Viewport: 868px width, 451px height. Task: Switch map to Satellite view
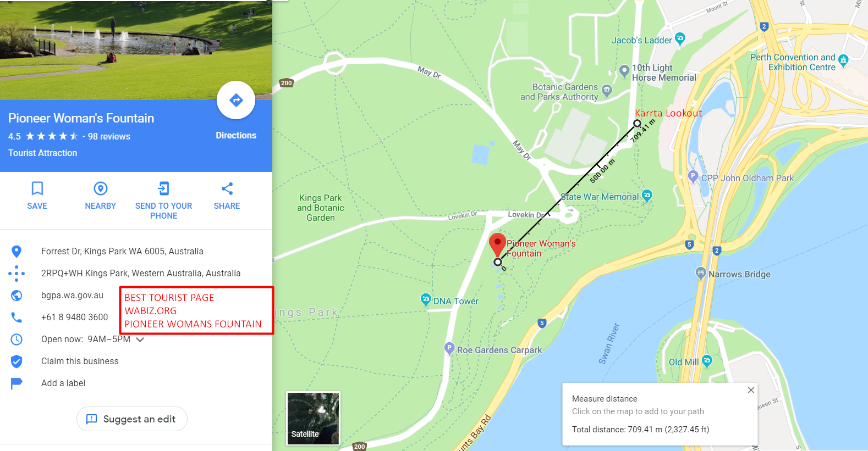313,418
